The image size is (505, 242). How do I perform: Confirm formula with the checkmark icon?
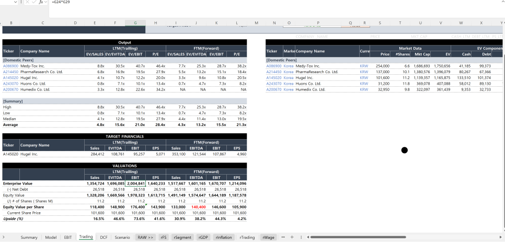(x=34, y=2)
